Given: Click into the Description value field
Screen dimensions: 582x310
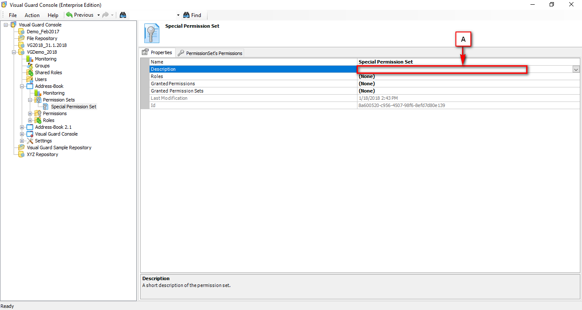Looking at the screenshot, I should (441, 69).
